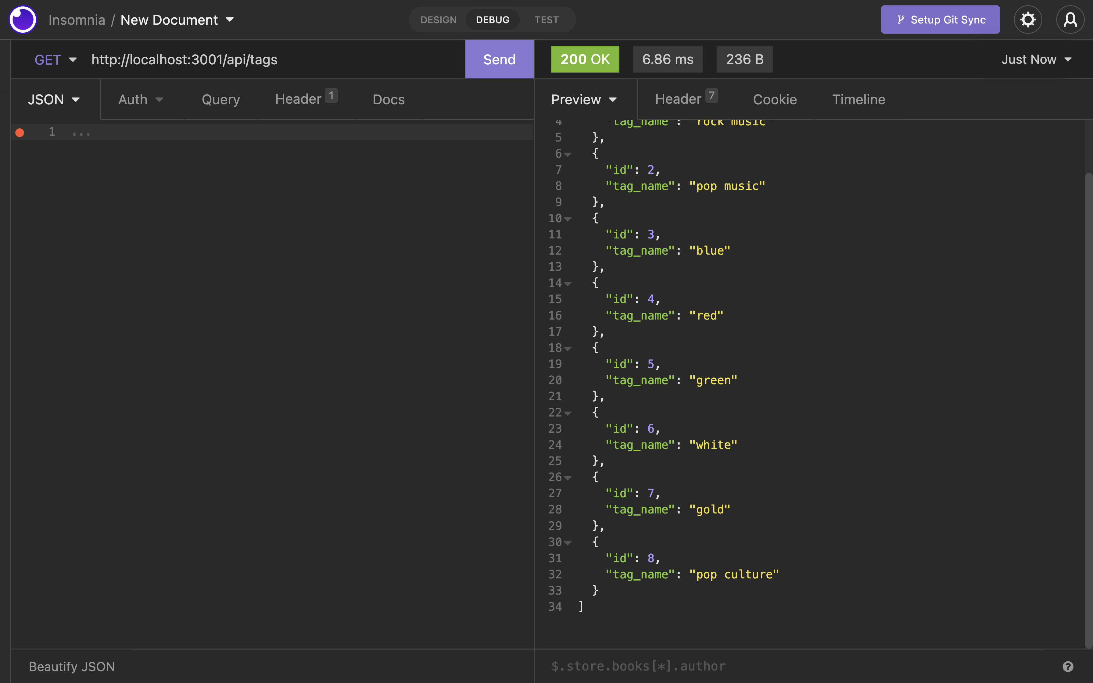This screenshot has height=683, width=1093.
Task: Click Beautify JSON
Action: point(71,666)
